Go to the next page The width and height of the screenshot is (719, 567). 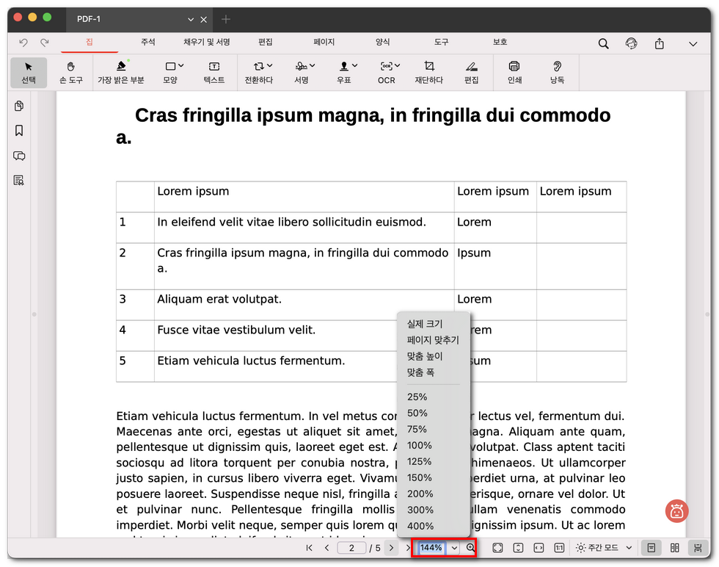(391, 548)
